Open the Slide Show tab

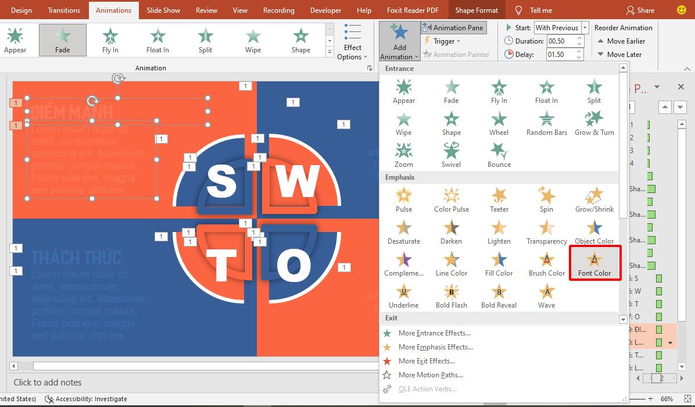click(x=163, y=10)
